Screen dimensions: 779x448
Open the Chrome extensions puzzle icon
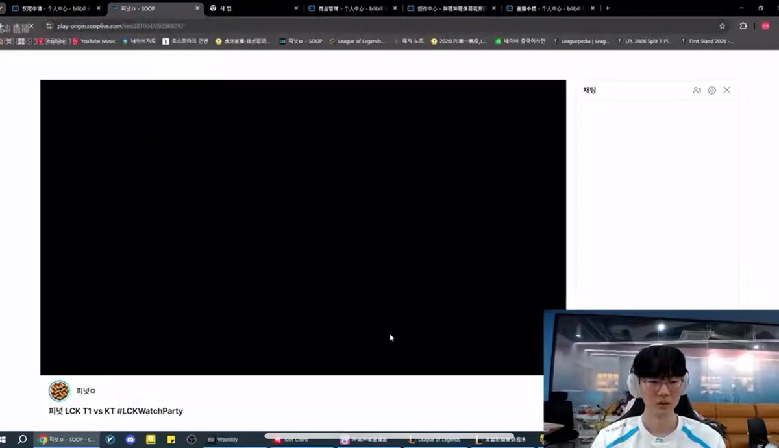click(x=742, y=27)
